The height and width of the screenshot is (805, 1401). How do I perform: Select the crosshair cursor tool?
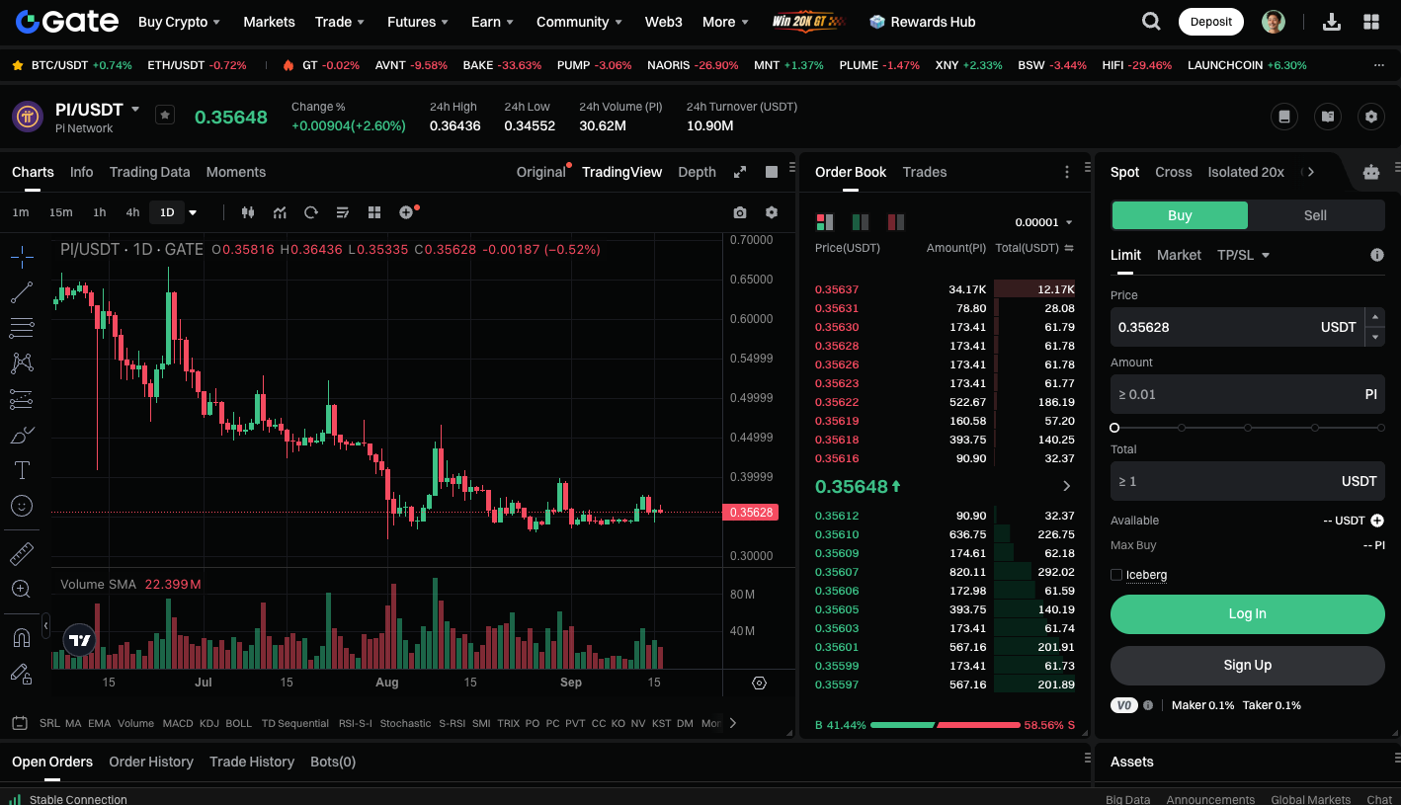tap(22, 257)
